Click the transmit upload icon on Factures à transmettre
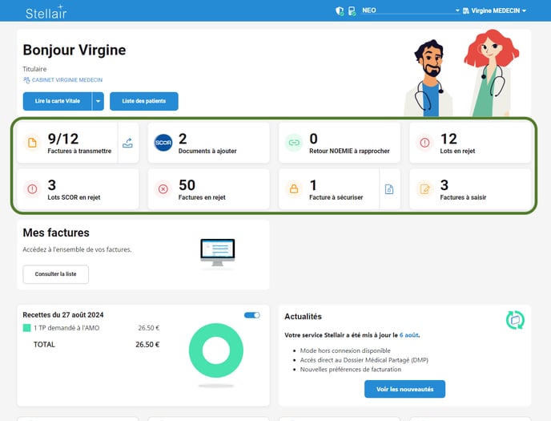The image size is (551, 421). (127, 143)
